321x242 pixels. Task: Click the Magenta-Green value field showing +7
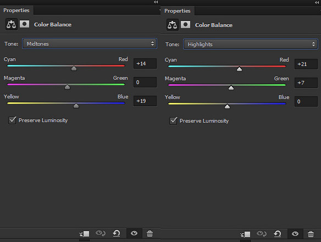click(x=306, y=83)
